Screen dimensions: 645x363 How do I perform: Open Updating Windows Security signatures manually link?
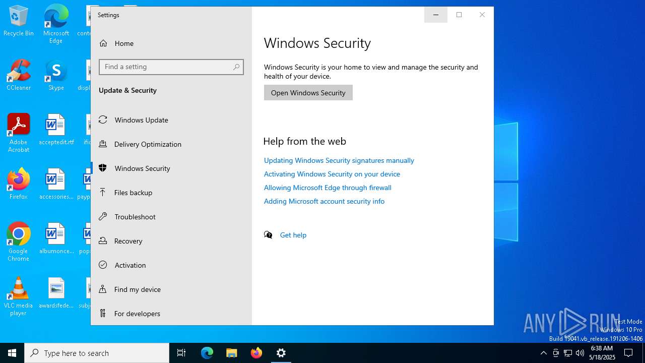(x=339, y=160)
